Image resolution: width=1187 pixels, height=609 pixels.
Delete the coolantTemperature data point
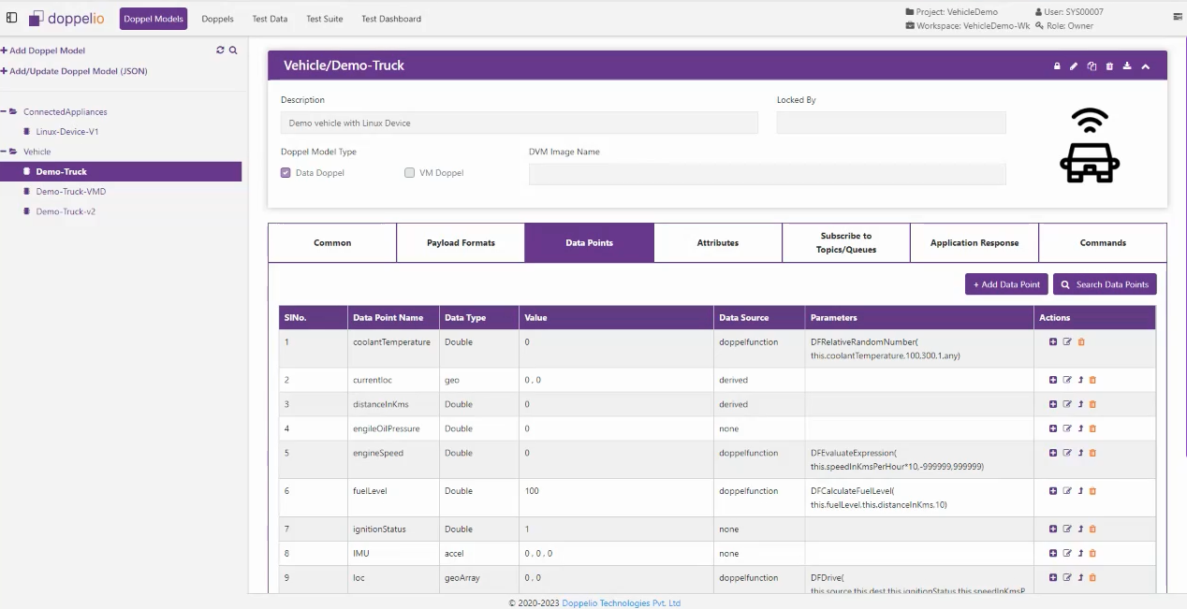1081,342
